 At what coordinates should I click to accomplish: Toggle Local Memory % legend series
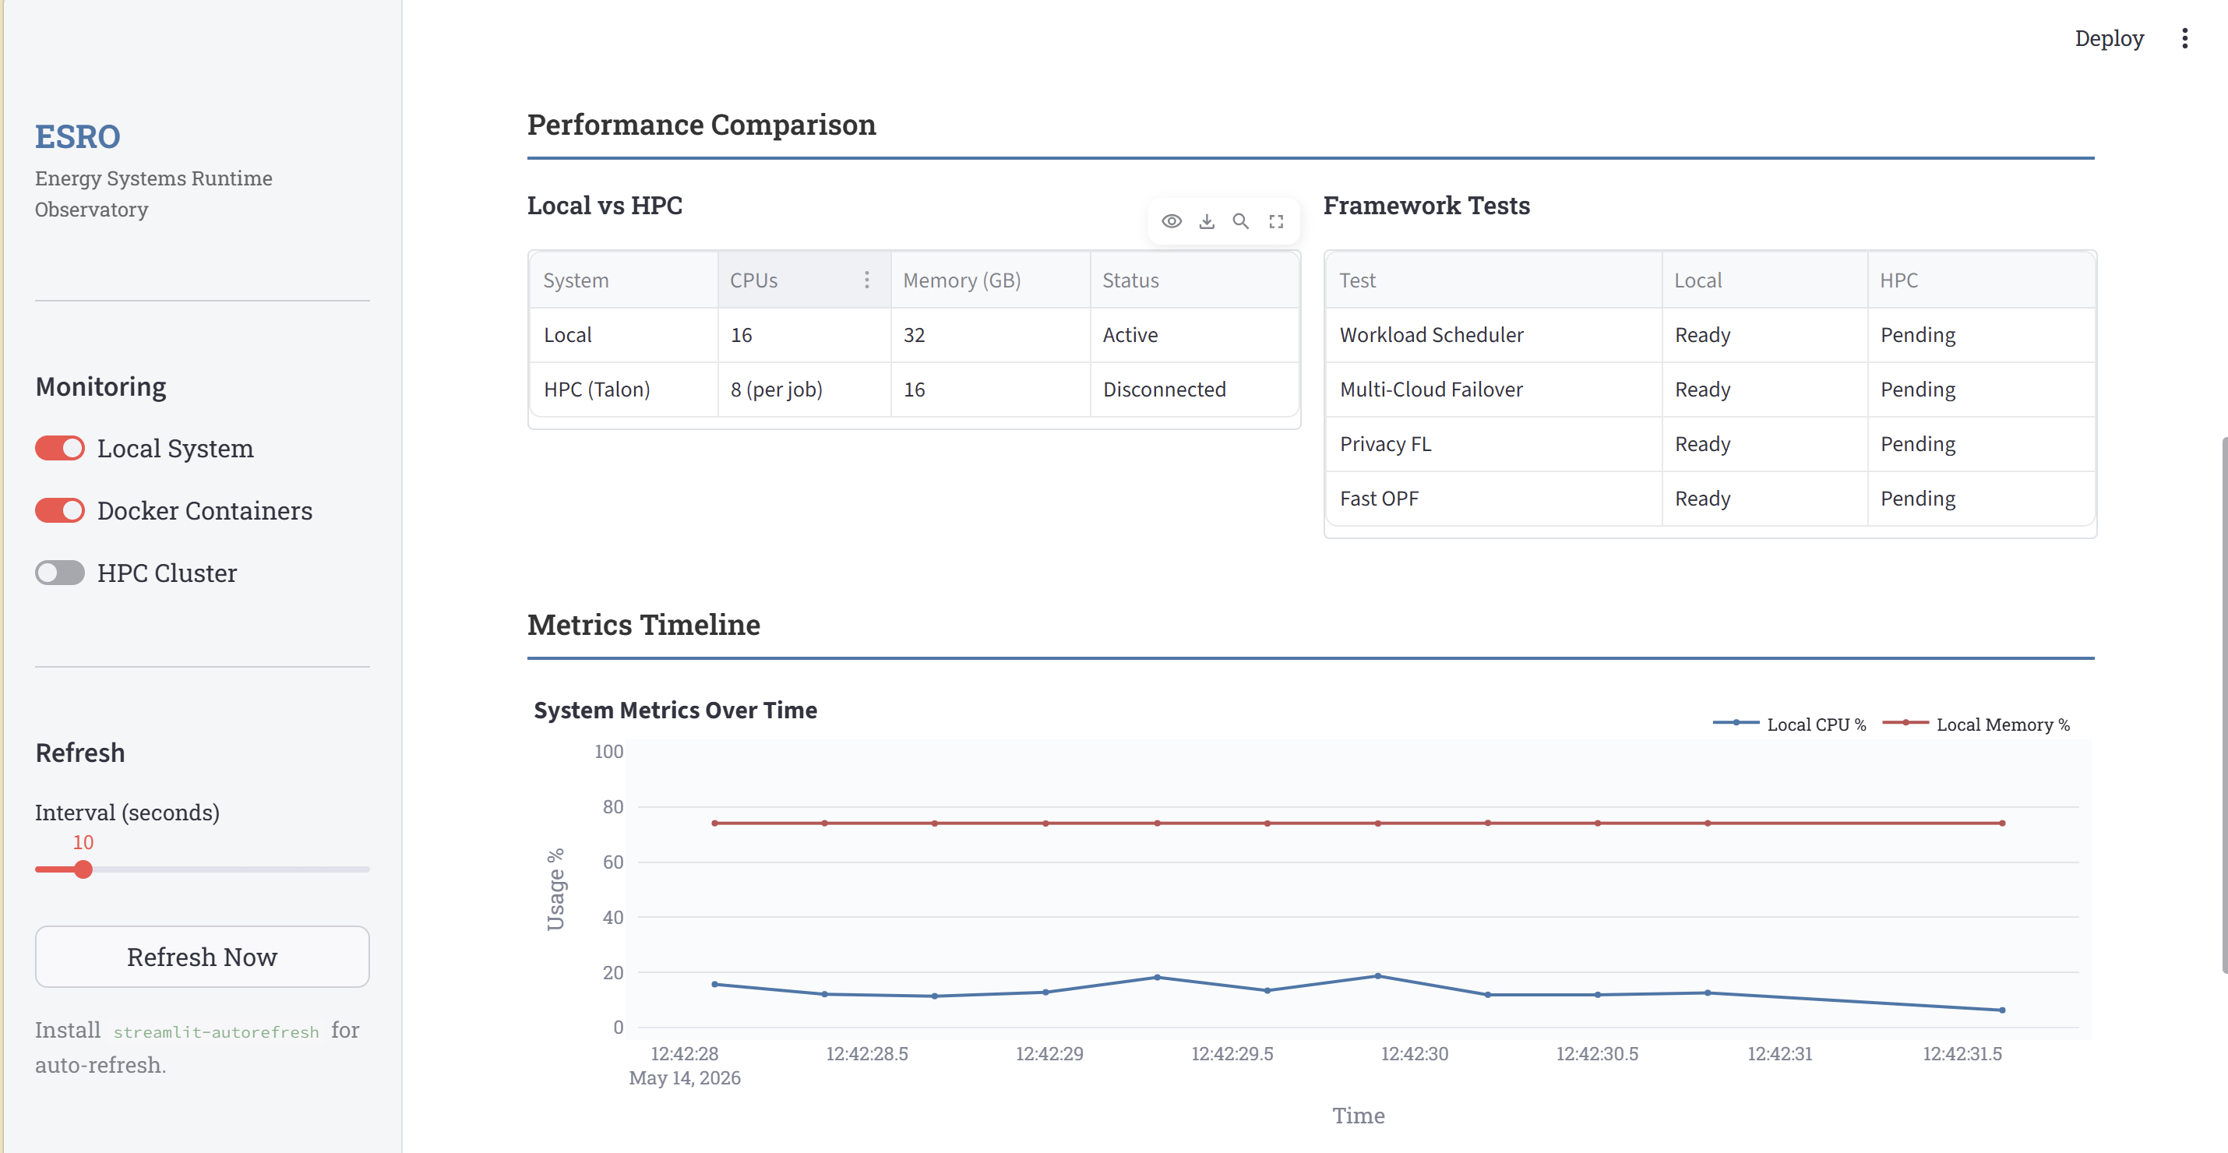(1976, 724)
